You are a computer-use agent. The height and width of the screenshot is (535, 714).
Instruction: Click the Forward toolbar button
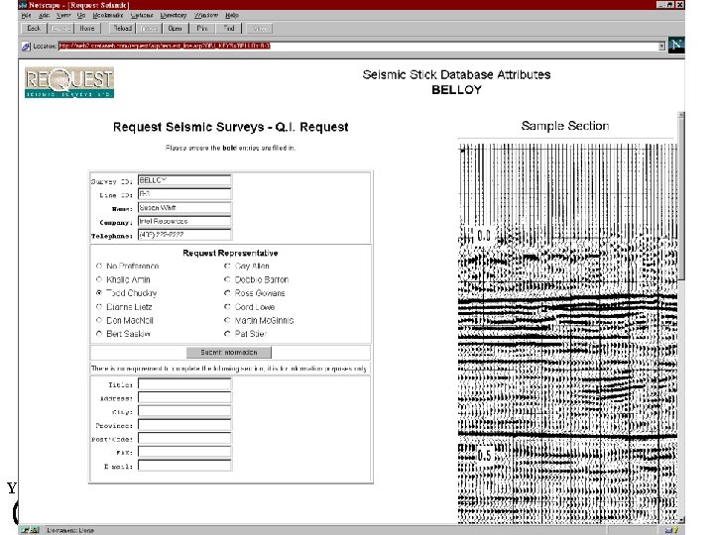point(60,28)
